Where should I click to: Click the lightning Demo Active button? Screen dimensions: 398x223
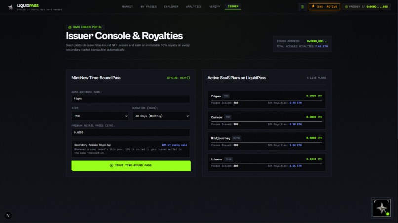324,7
